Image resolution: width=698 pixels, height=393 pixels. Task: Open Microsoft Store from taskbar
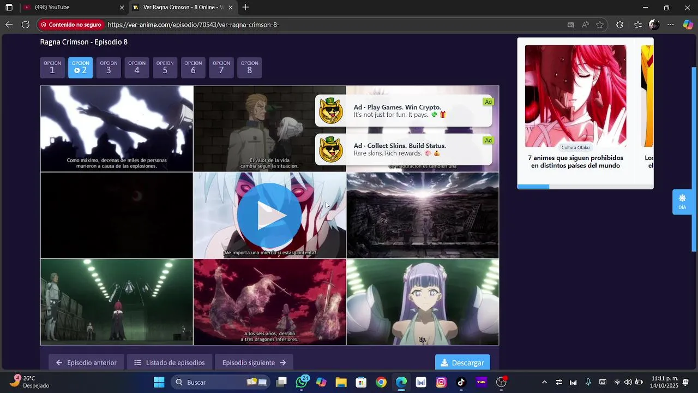[x=361, y=382]
